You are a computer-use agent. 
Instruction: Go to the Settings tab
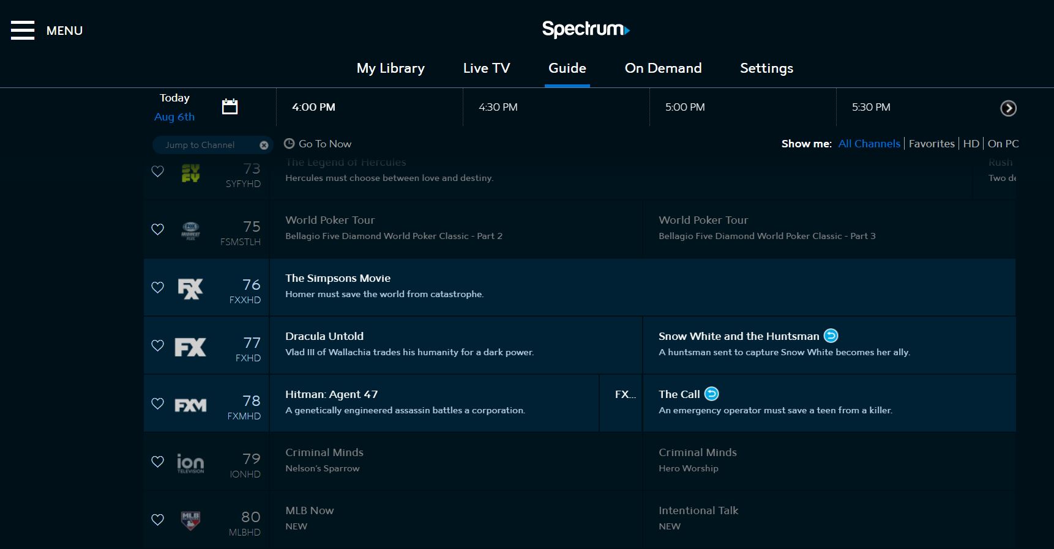(x=766, y=68)
